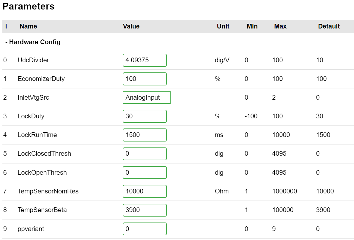Click the InletVtgSrc parameter name

pyautogui.click(x=33, y=98)
